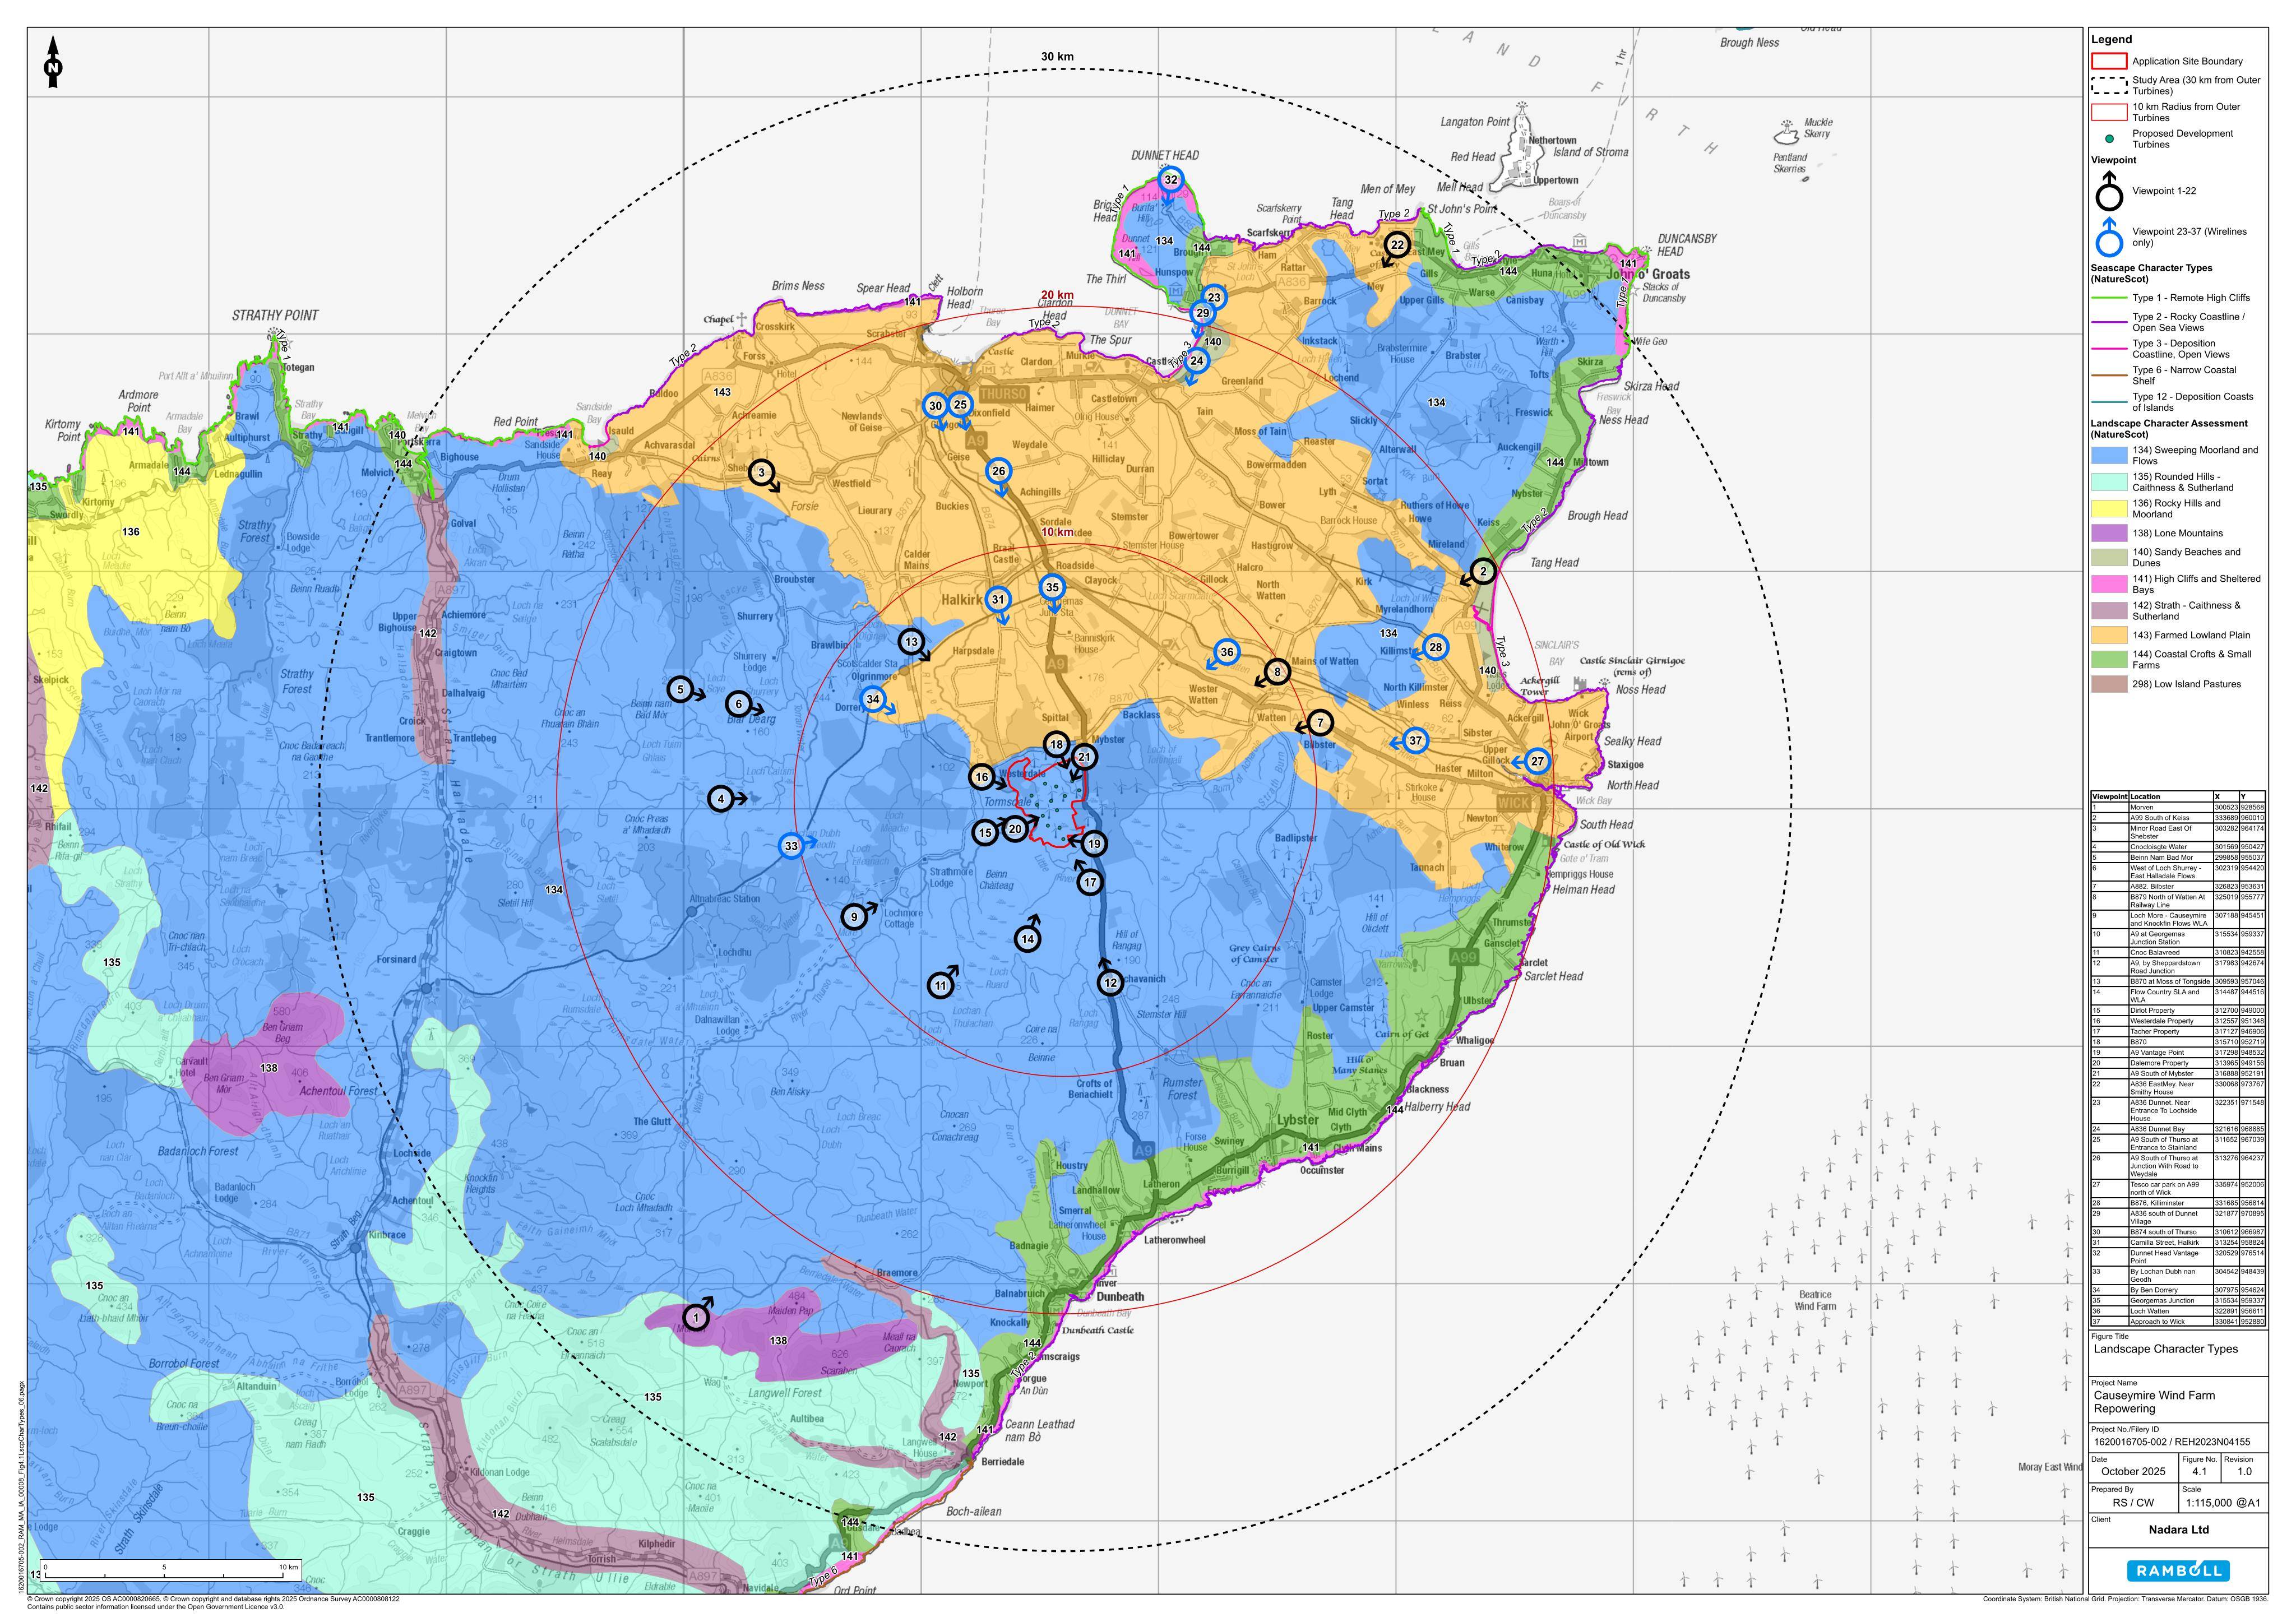Click viewpoint marker 1 at Morven
The height and width of the screenshot is (1622, 2296).
[697, 1318]
